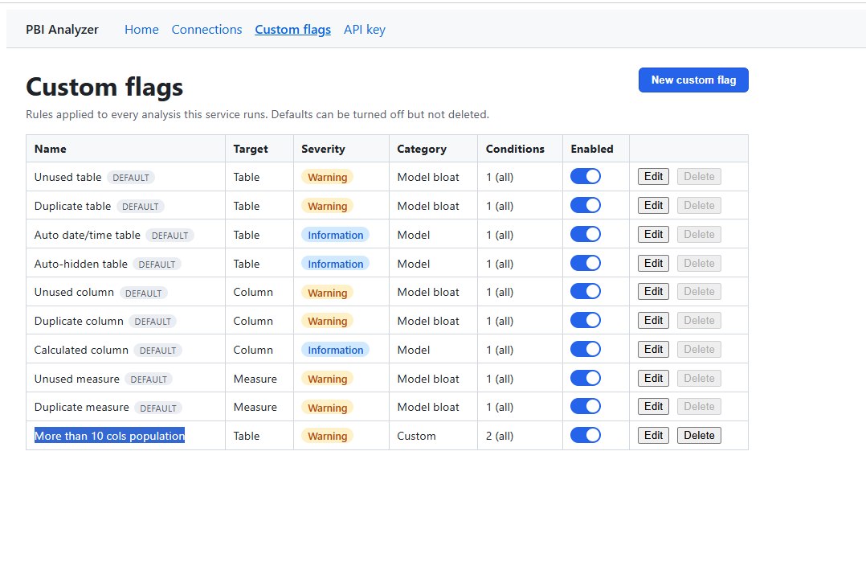Click Warning badge in More than 10 cols row
Viewport: 866px width, 562px height.
[x=328, y=436]
